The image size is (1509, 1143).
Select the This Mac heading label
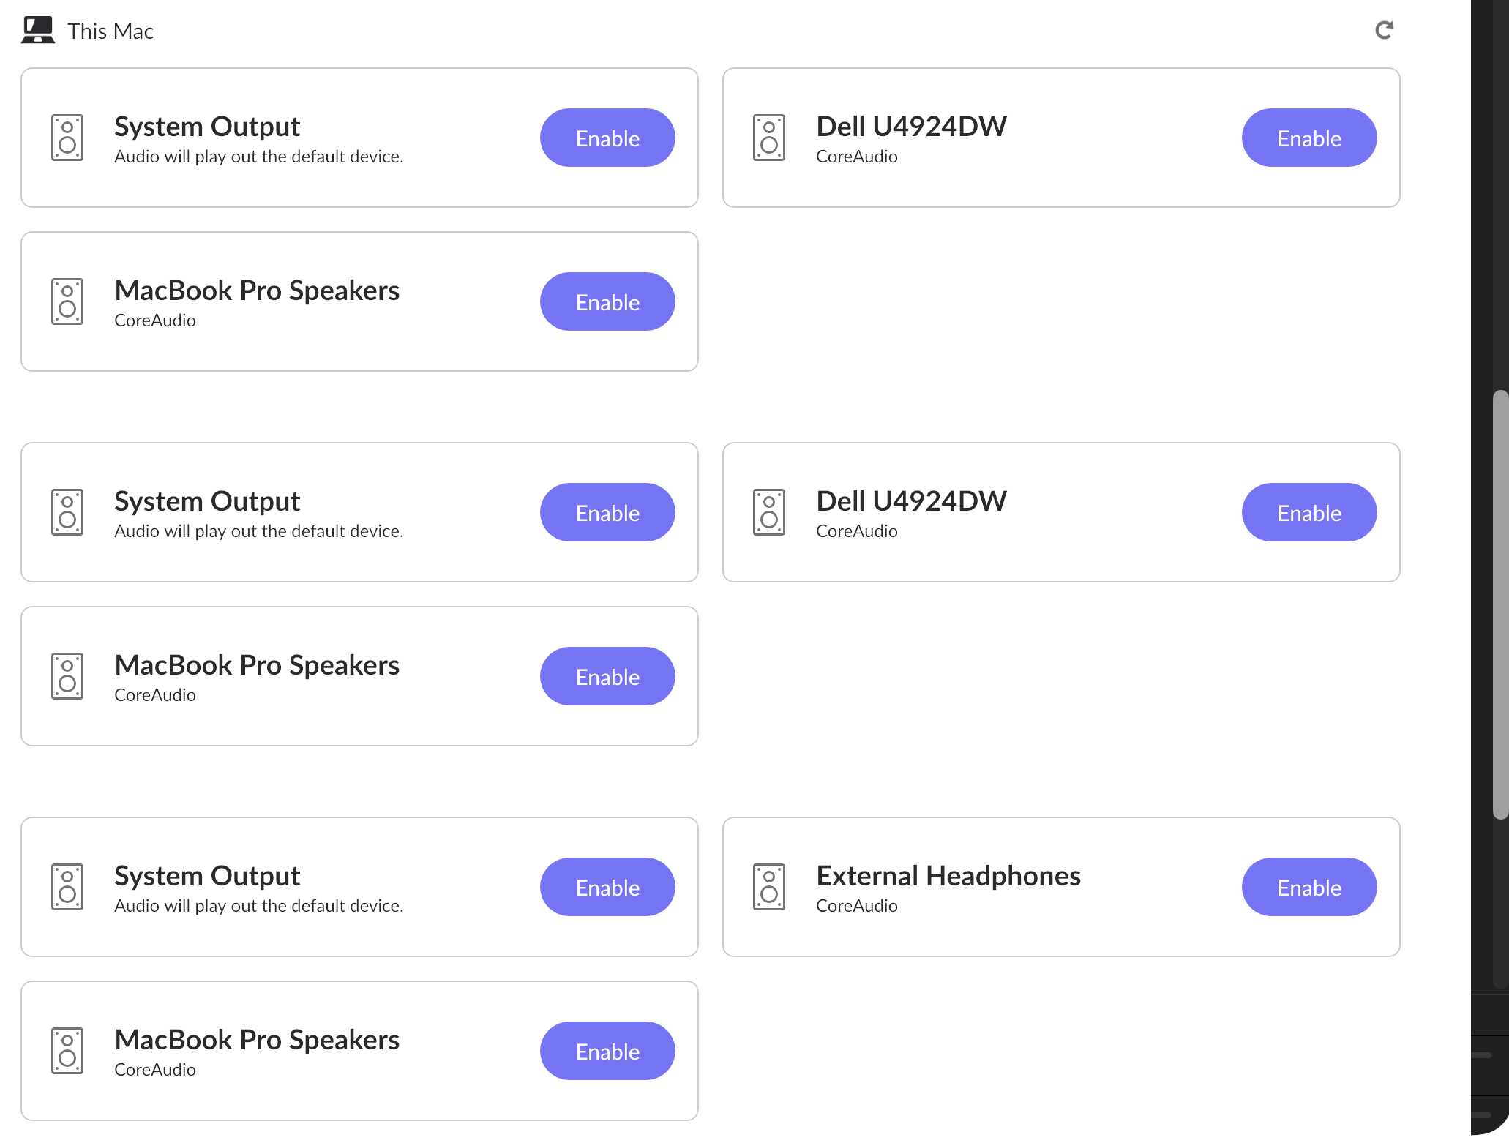tap(111, 31)
